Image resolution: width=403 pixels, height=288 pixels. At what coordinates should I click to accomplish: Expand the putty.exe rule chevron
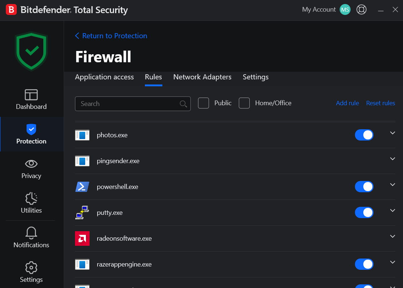pos(392,210)
